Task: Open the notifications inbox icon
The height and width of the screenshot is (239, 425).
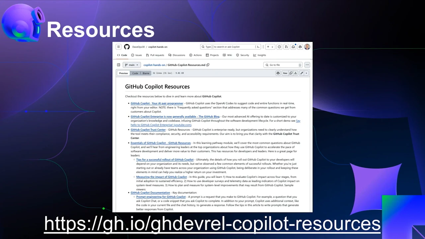Action: pyautogui.click(x=293, y=47)
